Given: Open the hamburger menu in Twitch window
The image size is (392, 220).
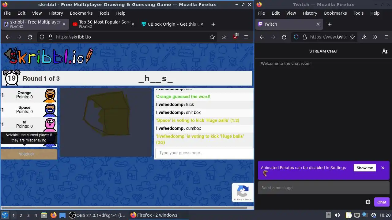Looking at the screenshot, I should coord(386,37).
